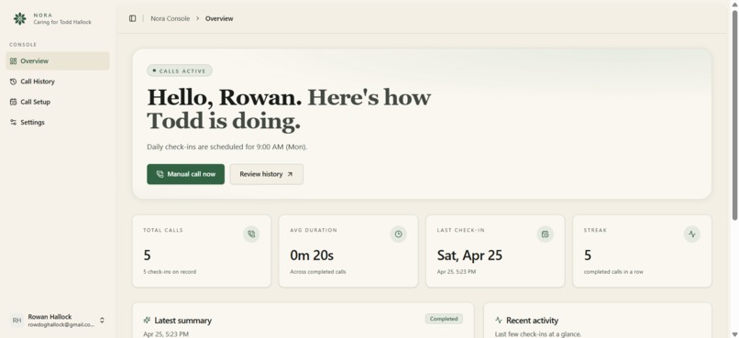Click the Total Calls value 5

[147, 256]
